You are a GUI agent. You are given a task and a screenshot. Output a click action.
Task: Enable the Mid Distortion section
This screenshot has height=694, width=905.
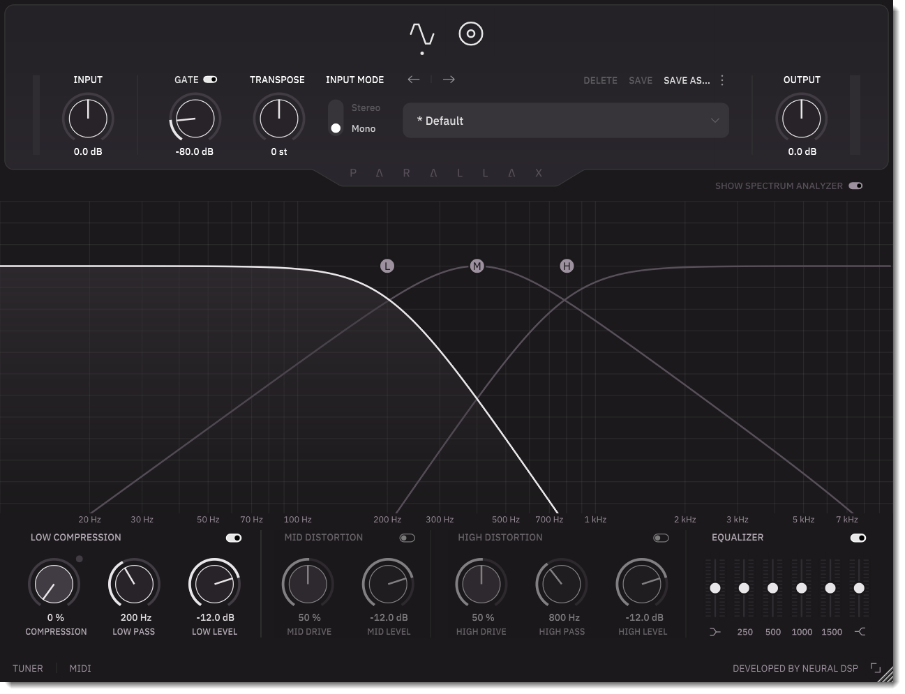(x=407, y=538)
